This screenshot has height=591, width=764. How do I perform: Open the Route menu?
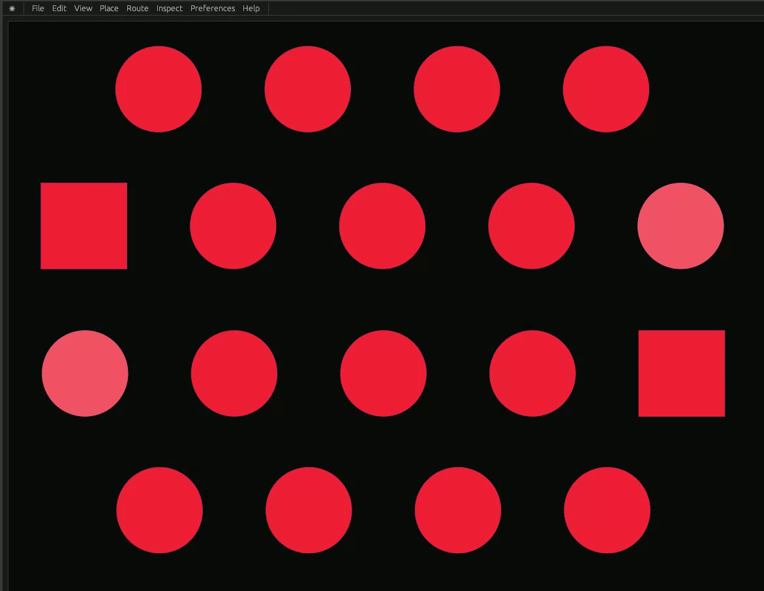coord(137,8)
